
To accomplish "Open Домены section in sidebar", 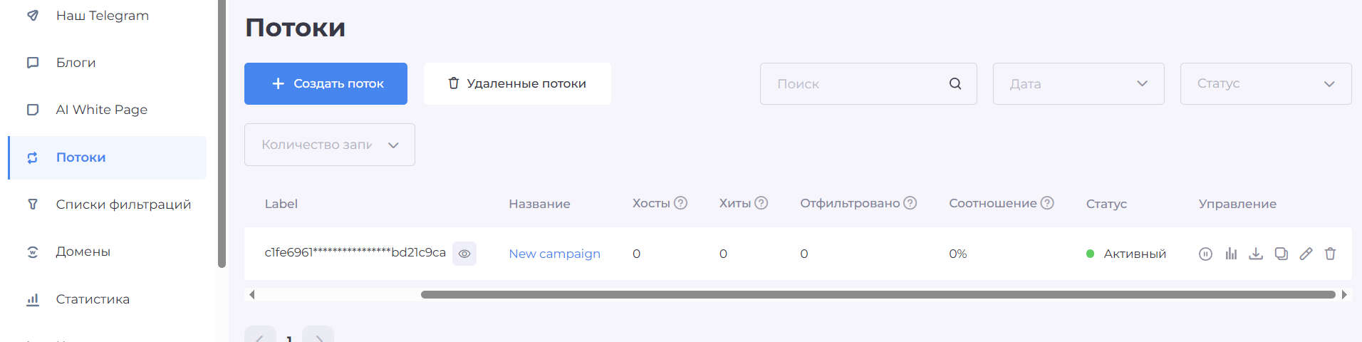I will (x=83, y=252).
